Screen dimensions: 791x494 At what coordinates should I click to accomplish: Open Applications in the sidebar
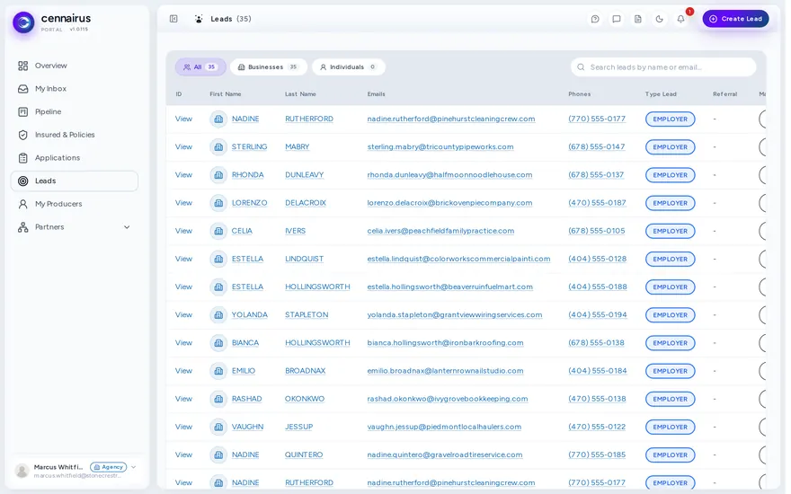point(74,158)
